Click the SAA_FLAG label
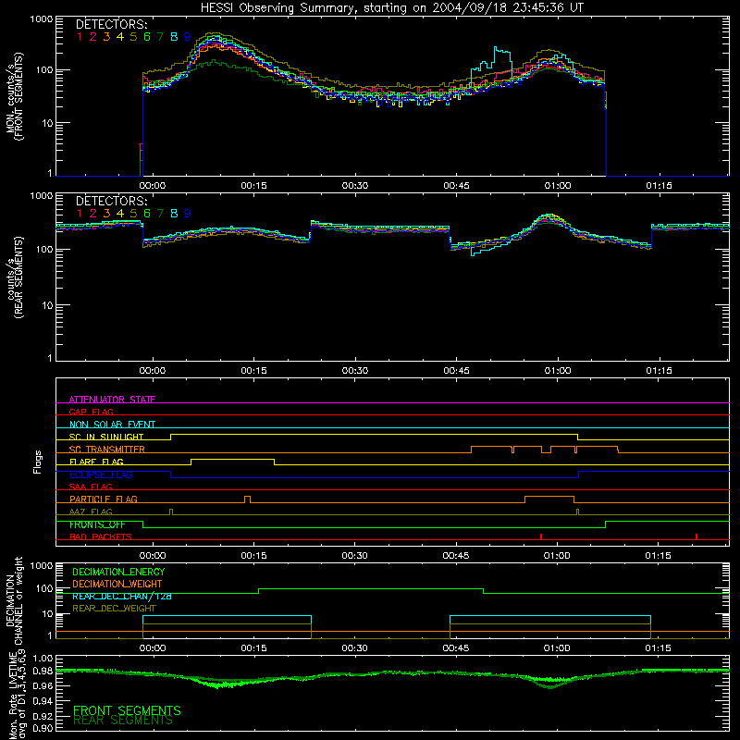Image resolution: width=740 pixels, height=740 pixels. 91,487
